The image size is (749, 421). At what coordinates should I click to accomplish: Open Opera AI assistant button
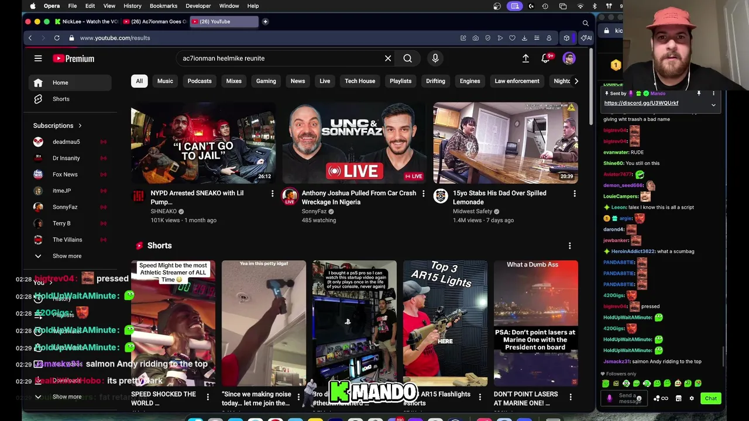585,38
